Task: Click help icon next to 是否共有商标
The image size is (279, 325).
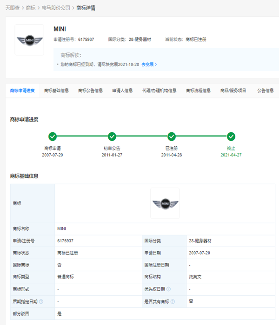Action: (173, 301)
